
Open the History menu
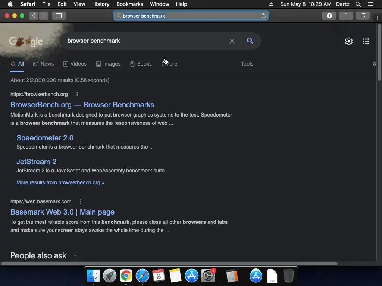(x=101, y=4)
